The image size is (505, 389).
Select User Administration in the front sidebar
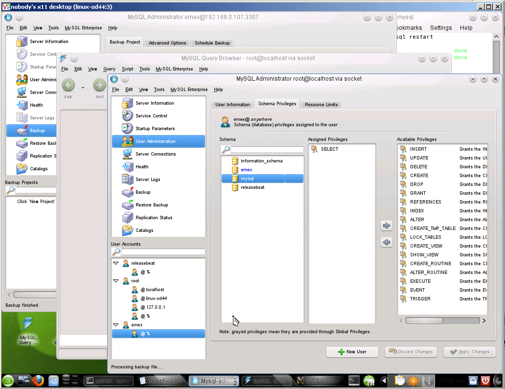159,141
